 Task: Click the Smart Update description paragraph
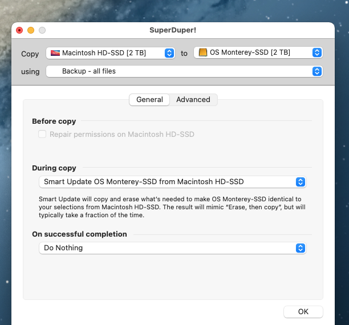point(172,207)
